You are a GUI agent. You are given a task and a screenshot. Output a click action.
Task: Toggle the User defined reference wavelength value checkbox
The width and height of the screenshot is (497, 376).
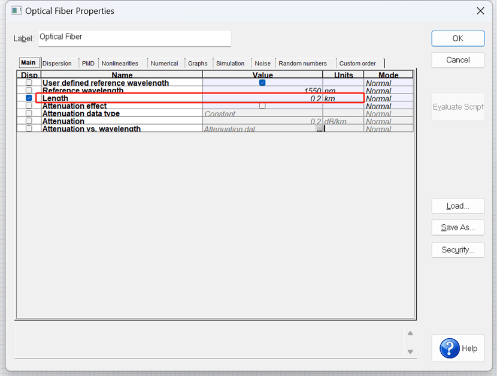tap(262, 83)
